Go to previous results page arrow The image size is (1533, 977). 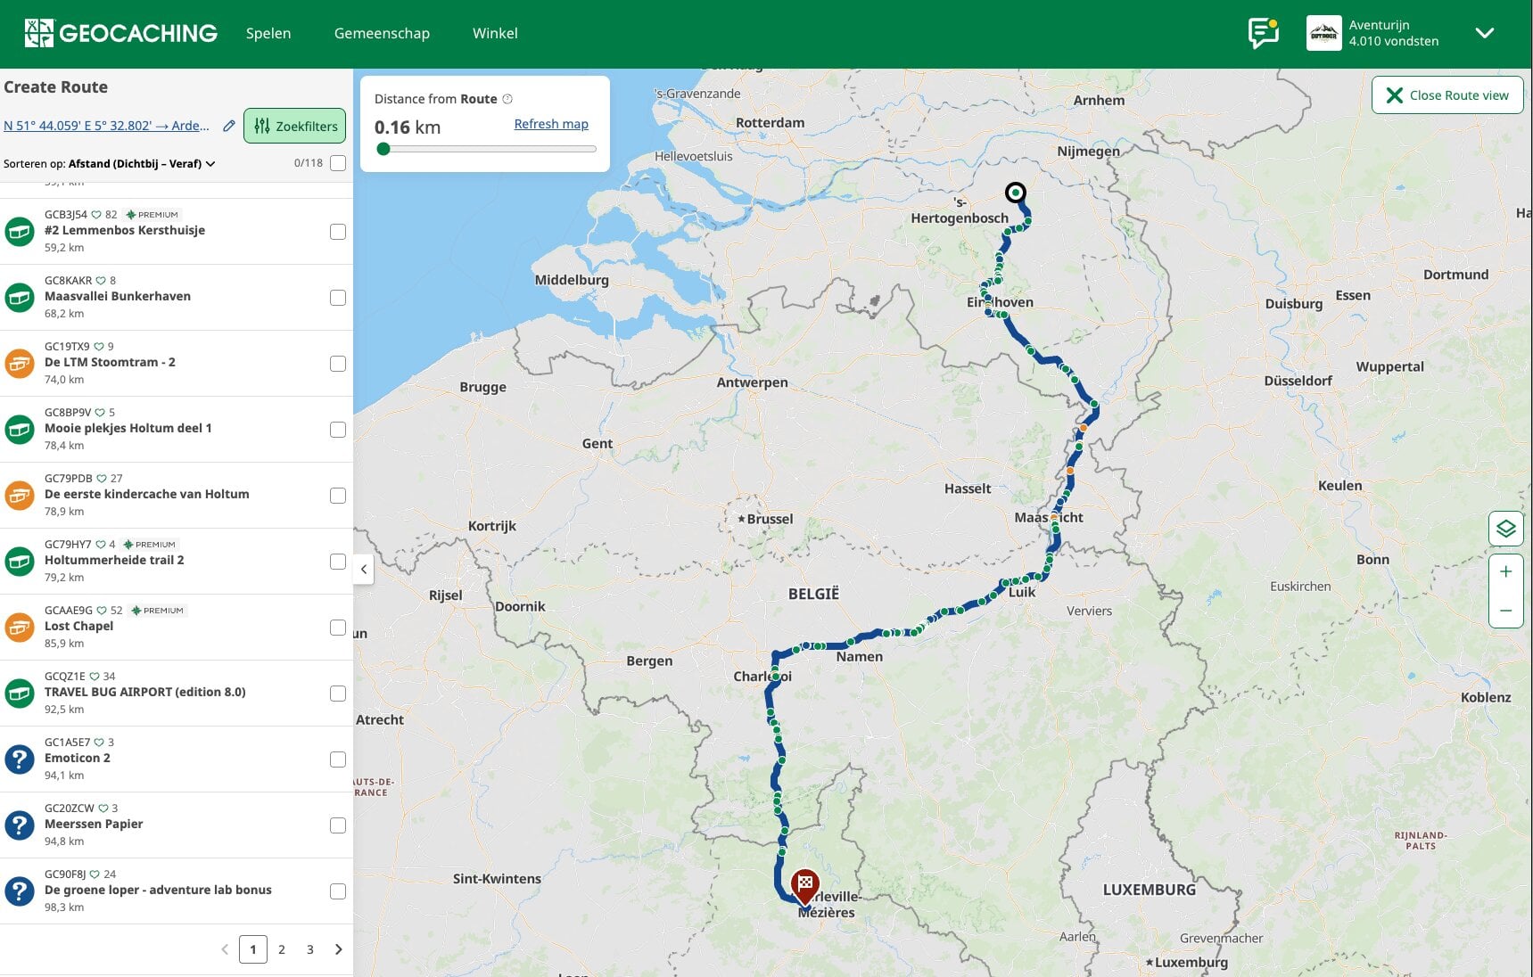click(225, 949)
